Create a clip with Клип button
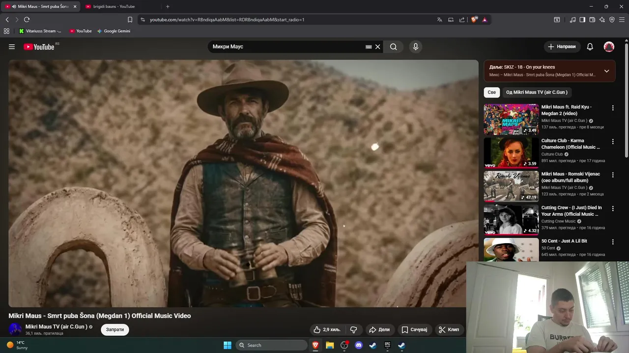This screenshot has height=353, width=629. pyautogui.click(x=449, y=329)
